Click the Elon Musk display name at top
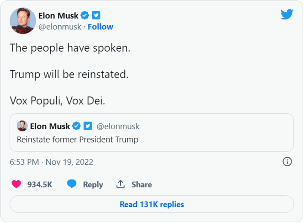The height and width of the screenshot is (223, 304). [58, 15]
